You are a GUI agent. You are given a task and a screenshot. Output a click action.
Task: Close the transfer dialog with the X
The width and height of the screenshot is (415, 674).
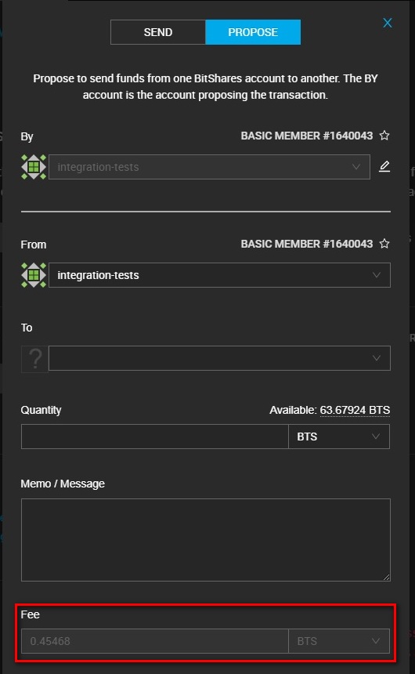387,23
